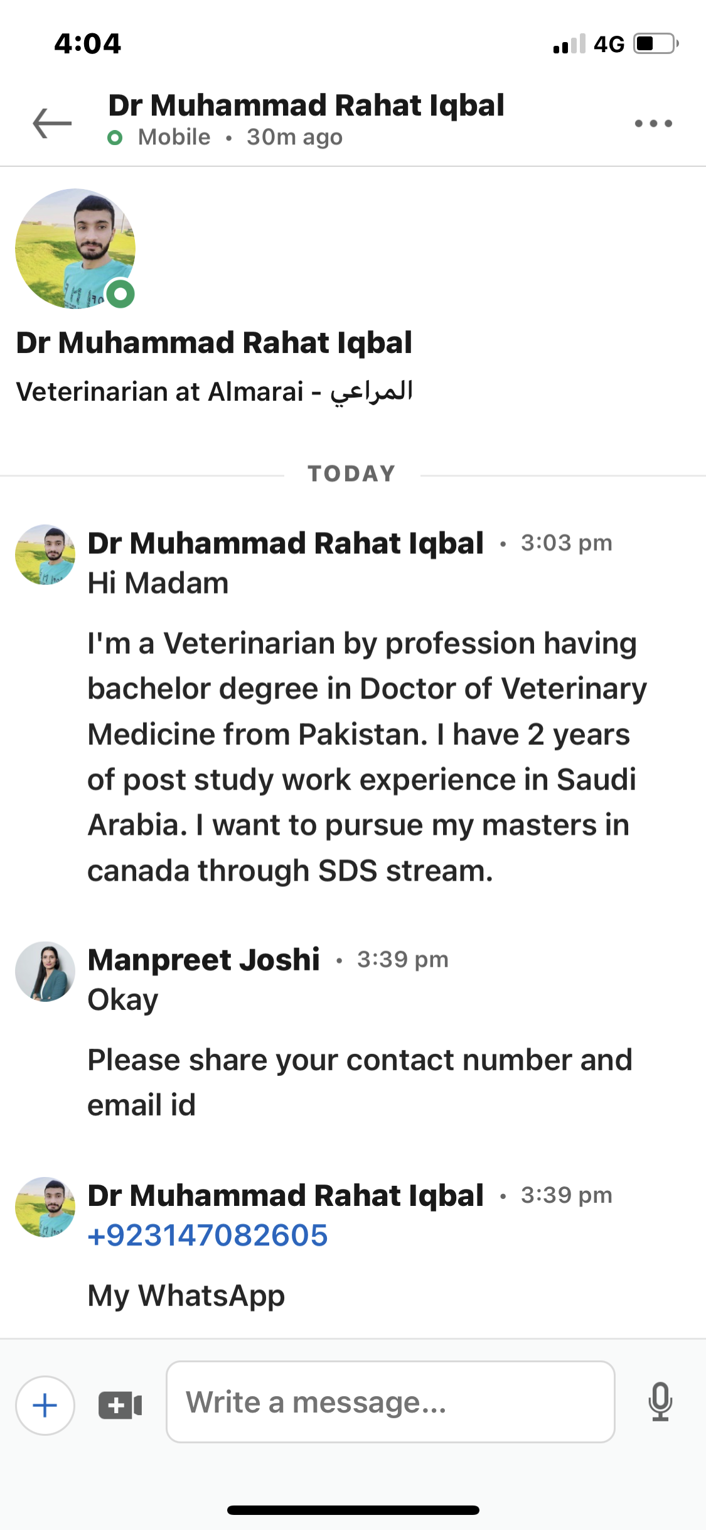The height and width of the screenshot is (1530, 706).
Task: Tap Manpreet Joshi's avatar in the chat
Action: pyautogui.click(x=45, y=971)
